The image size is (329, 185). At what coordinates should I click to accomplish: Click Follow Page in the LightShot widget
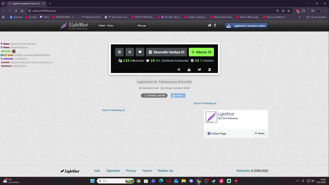click(x=217, y=134)
